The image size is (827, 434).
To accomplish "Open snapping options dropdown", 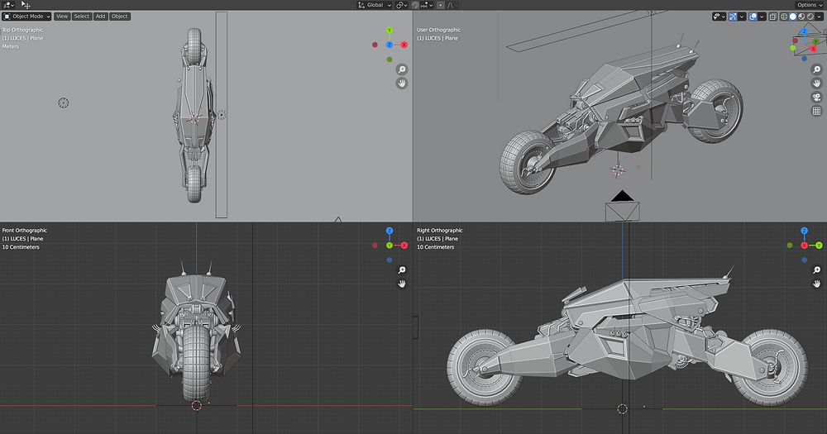I will click(x=427, y=5).
